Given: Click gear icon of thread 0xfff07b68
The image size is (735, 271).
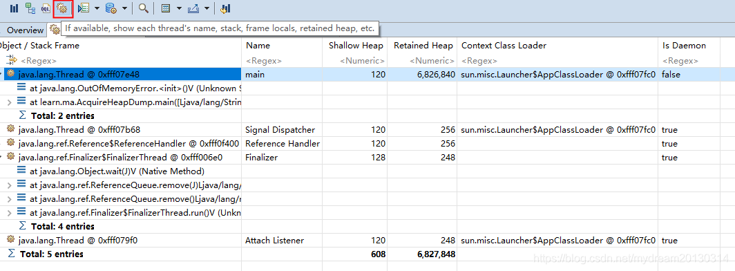Looking at the screenshot, I should pyautogui.click(x=10, y=129).
